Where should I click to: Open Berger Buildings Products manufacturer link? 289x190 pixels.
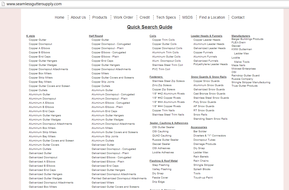247,39
